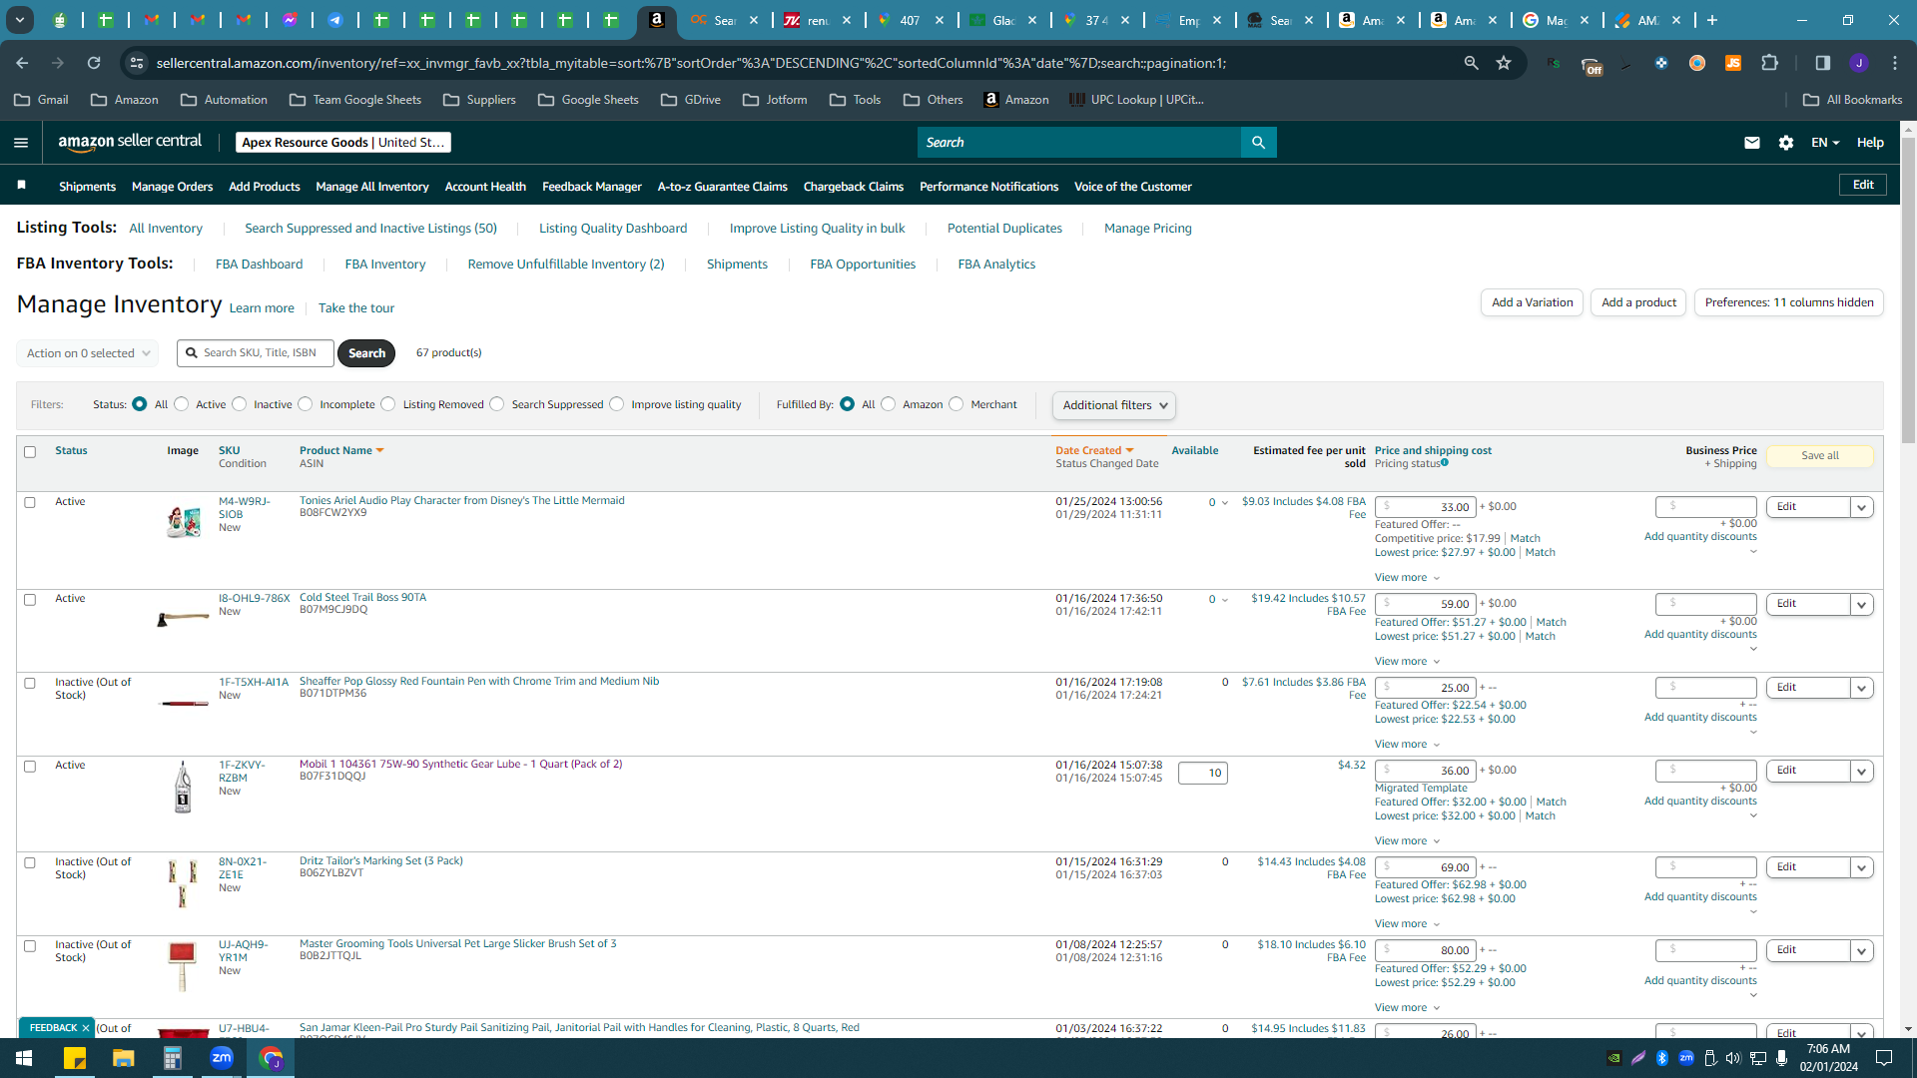Open the Windows Start menu
This screenshot has width=1917, height=1078.
24,1058
